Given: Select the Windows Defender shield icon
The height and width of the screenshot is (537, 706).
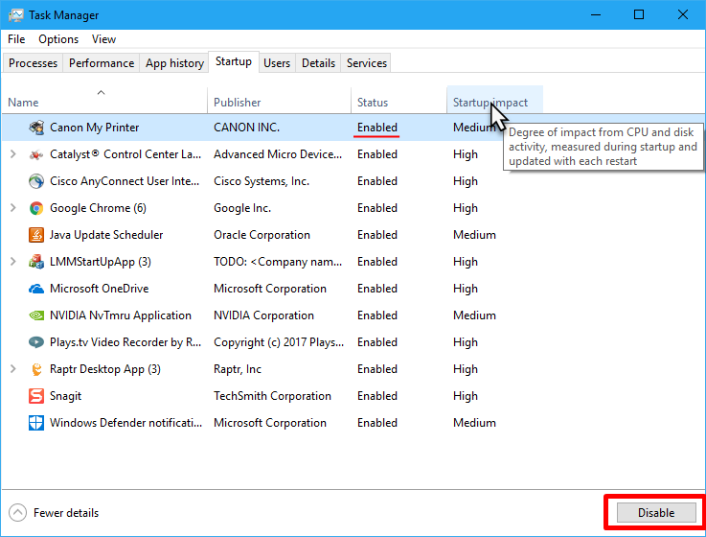Looking at the screenshot, I should tap(36, 423).
